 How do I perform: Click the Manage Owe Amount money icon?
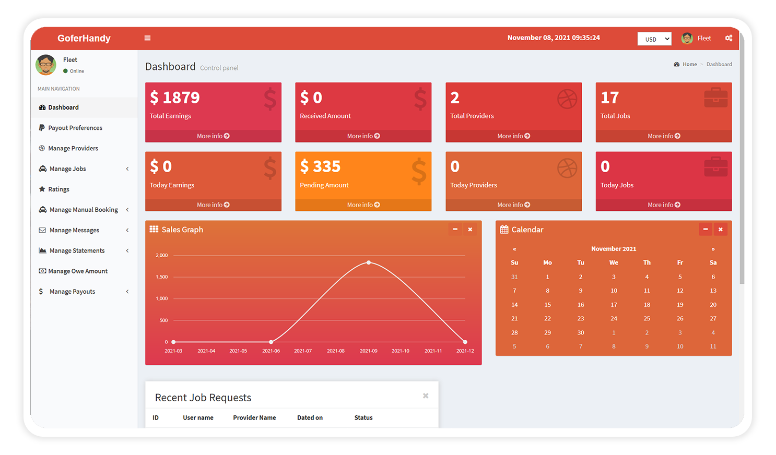pos(42,271)
